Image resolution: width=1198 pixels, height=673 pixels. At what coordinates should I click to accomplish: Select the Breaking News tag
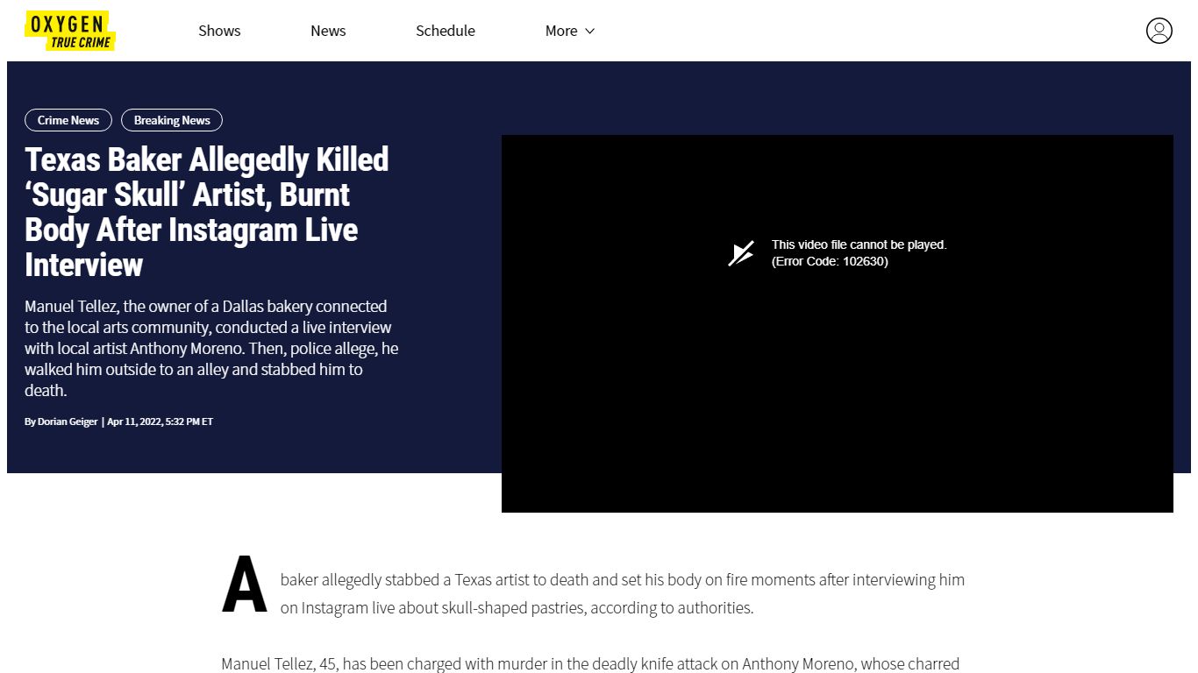pos(172,120)
